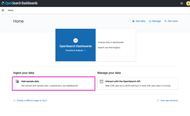Click the Add sample data icon

[17, 81]
